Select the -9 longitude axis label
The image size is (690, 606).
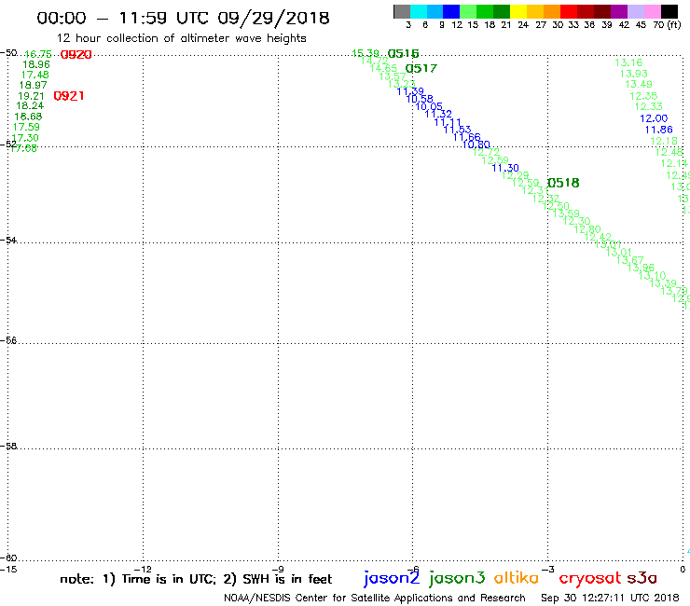pyautogui.click(x=278, y=570)
